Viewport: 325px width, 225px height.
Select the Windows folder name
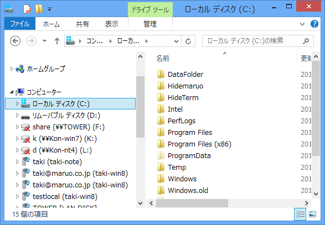click(x=182, y=179)
